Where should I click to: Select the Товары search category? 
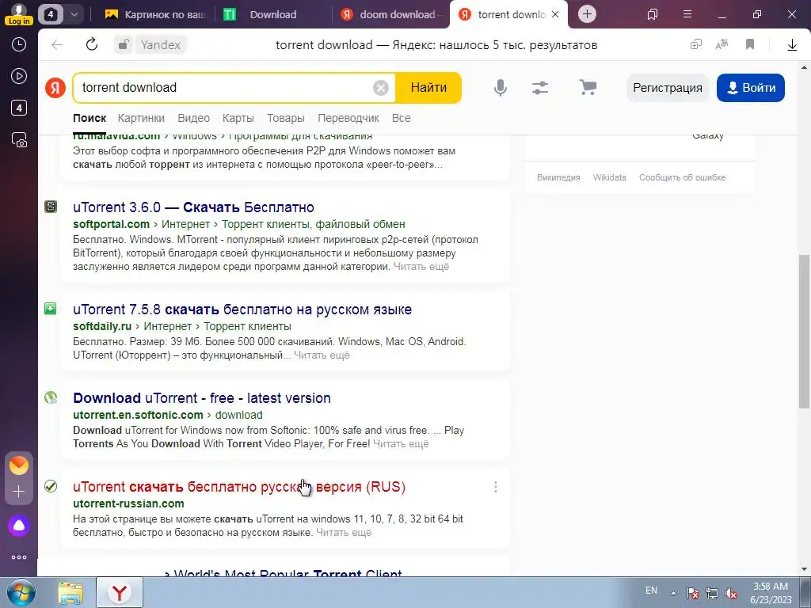(285, 118)
